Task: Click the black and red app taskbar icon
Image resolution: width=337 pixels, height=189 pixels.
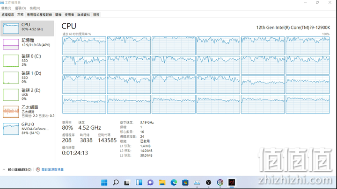Action: (232, 182)
